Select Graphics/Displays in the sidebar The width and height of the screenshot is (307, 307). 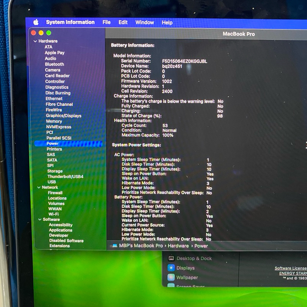[63, 116]
